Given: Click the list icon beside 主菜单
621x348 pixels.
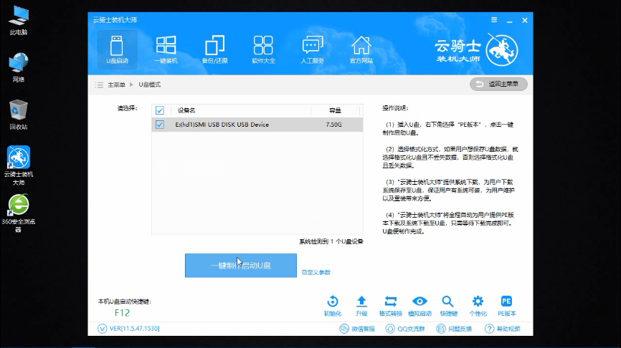Looking at the screenshot, I should click(x=99, y=85).
